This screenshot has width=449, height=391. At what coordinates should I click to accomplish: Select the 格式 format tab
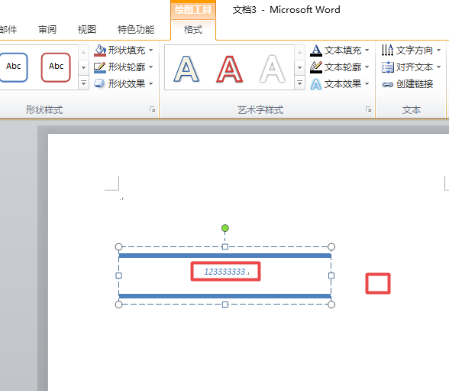tap(193, 30)
